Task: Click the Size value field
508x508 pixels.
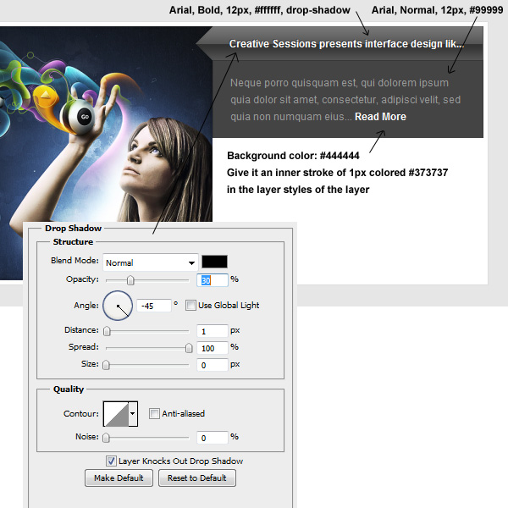Action: [x=213, y=365]
